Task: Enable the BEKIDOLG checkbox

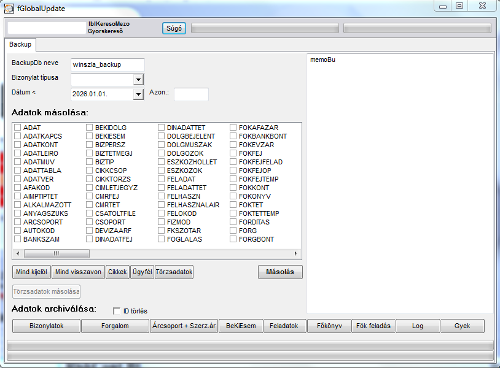Action: [x=89, y=128]
